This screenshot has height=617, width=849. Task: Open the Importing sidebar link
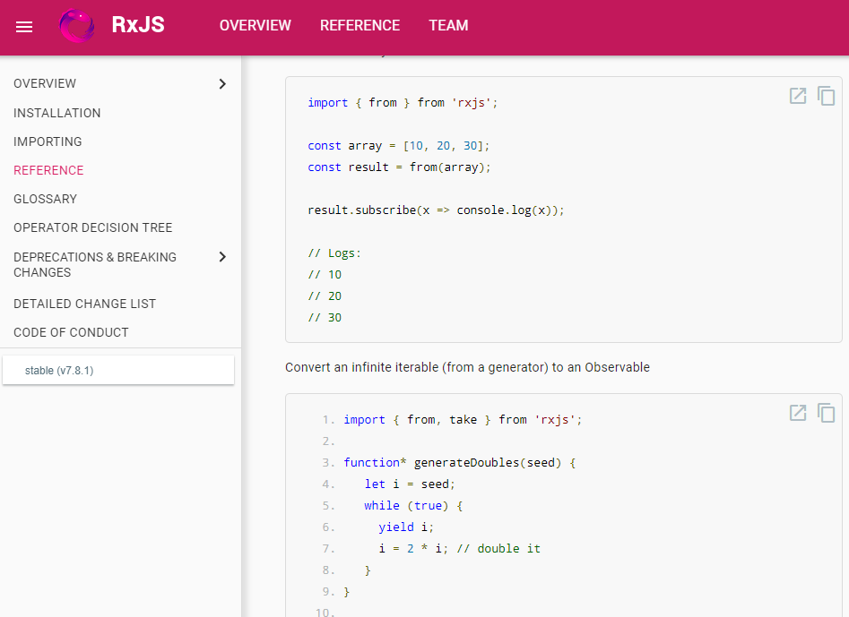point(48,141)
